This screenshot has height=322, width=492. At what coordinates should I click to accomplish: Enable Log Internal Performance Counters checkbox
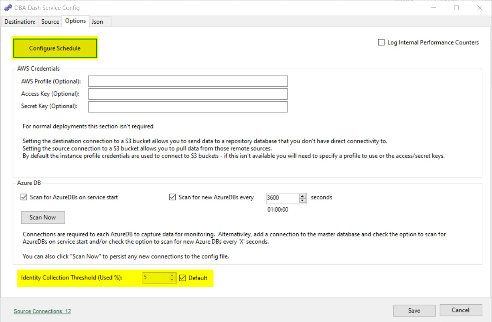[381, 43]
